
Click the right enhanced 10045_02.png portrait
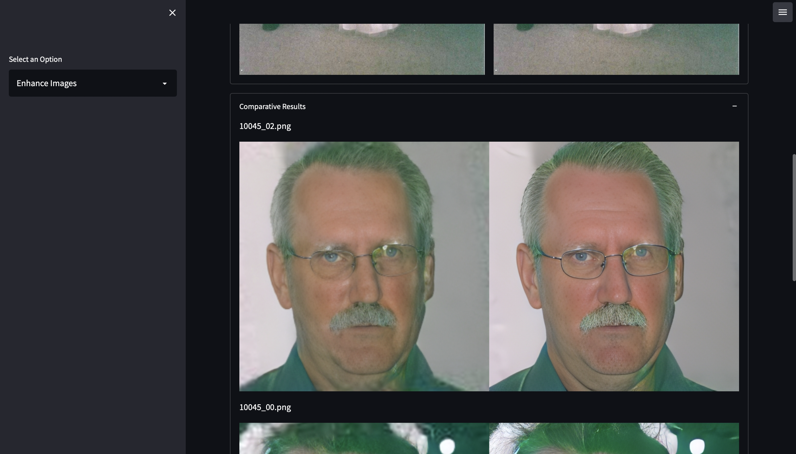(614, 266)
